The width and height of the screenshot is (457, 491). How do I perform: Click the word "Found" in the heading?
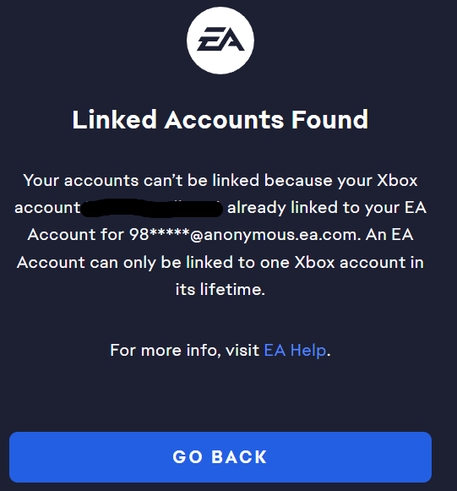[x=330, y=119]
